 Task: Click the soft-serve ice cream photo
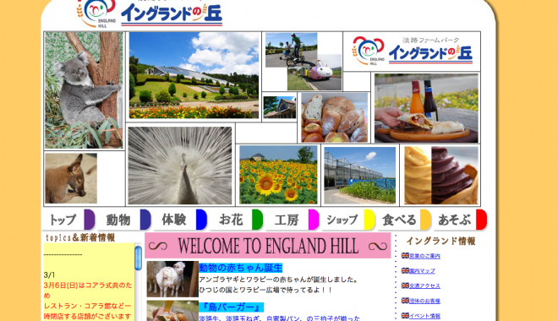441,175
